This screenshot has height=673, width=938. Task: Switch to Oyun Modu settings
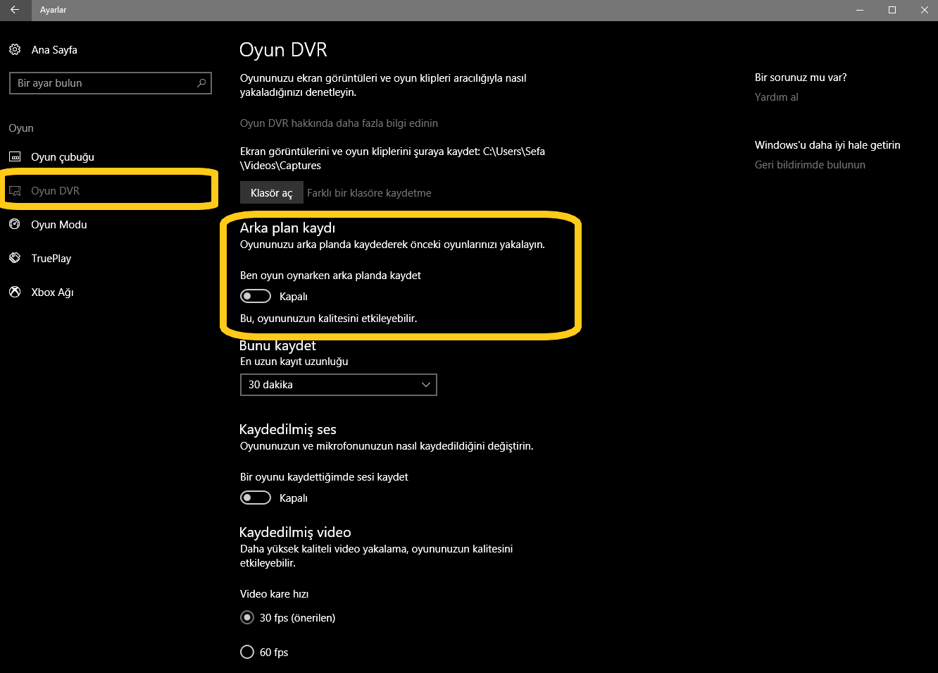59,225
